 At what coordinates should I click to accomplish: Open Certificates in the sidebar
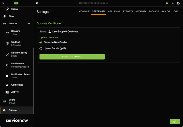click(x=17, y=85)
